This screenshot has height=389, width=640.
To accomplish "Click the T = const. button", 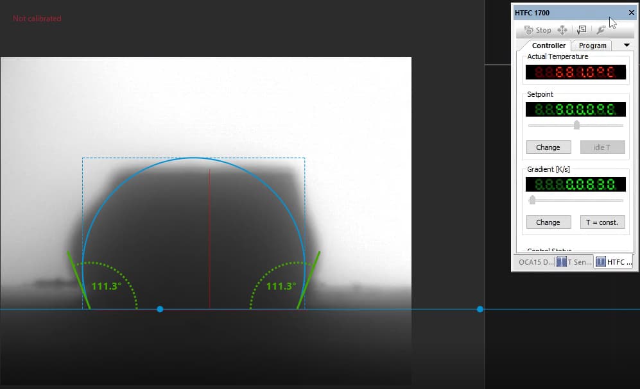I will tap(603, 222).
